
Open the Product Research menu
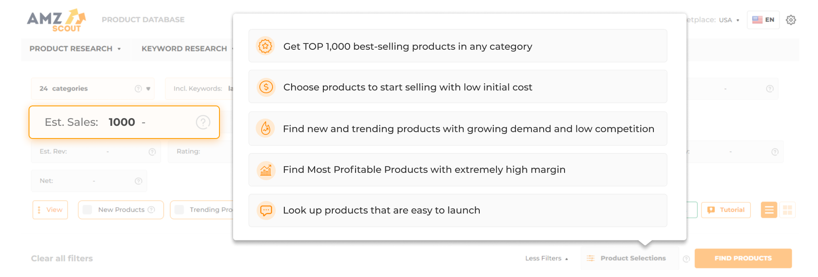pos(75,48)
